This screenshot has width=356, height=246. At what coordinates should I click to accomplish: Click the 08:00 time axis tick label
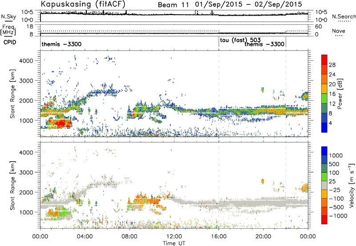tap(129, 237)
